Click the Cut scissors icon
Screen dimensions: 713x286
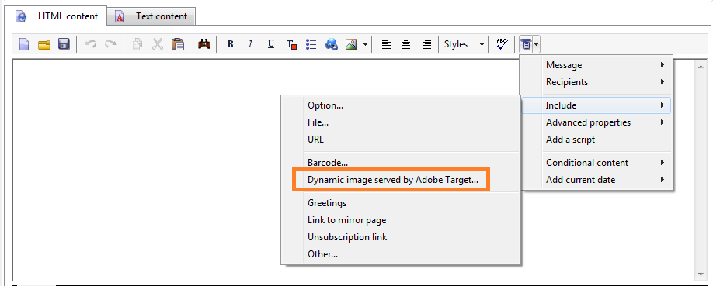(158, 44)
